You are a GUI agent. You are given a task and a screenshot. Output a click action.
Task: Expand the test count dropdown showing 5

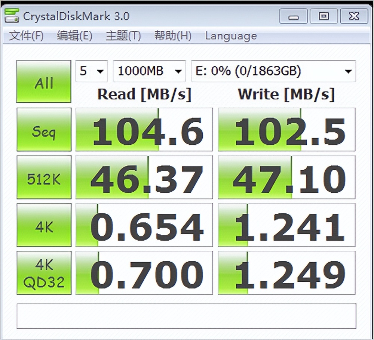(x=92, y=71)
